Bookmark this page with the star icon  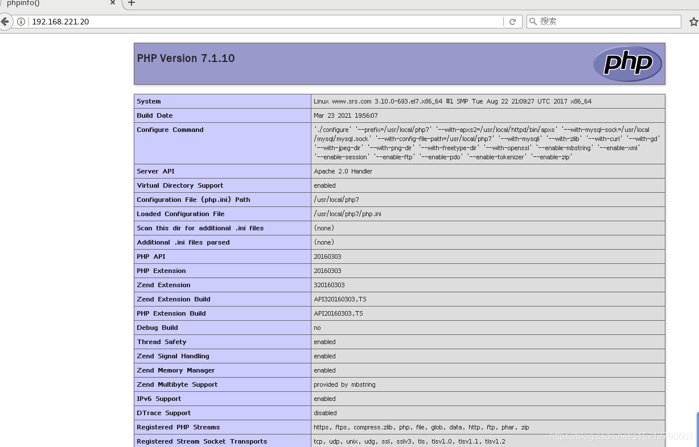tap(693, 22)
